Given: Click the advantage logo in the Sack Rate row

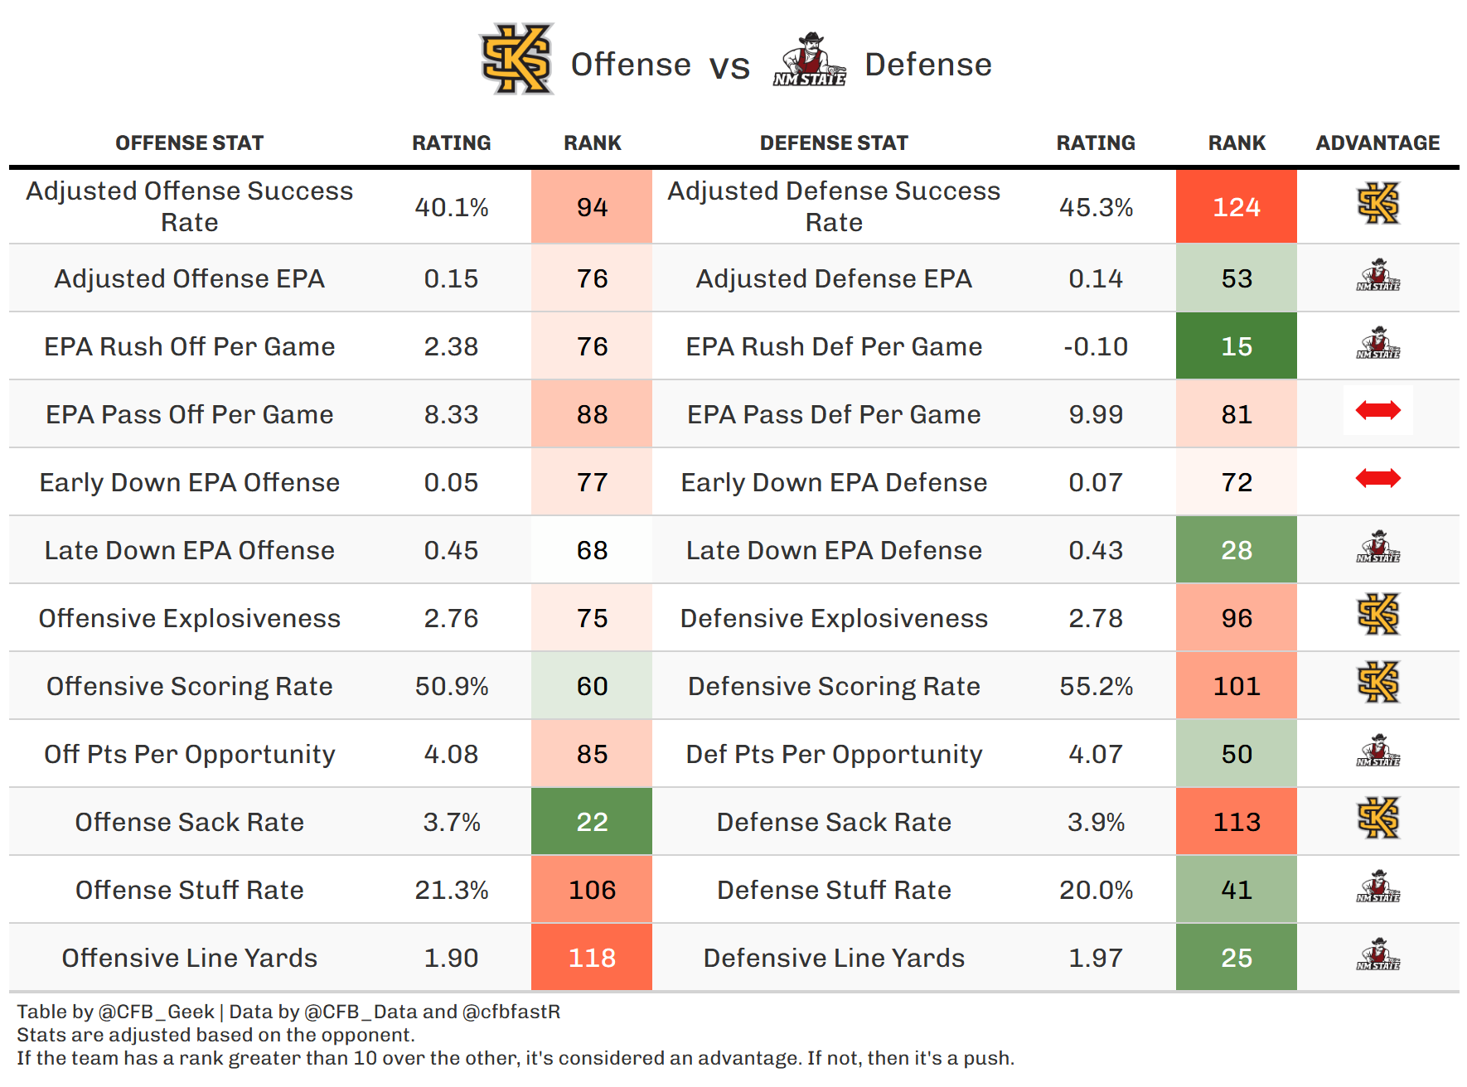Looking at the screenshot, I should click(x=1377, y=819).
